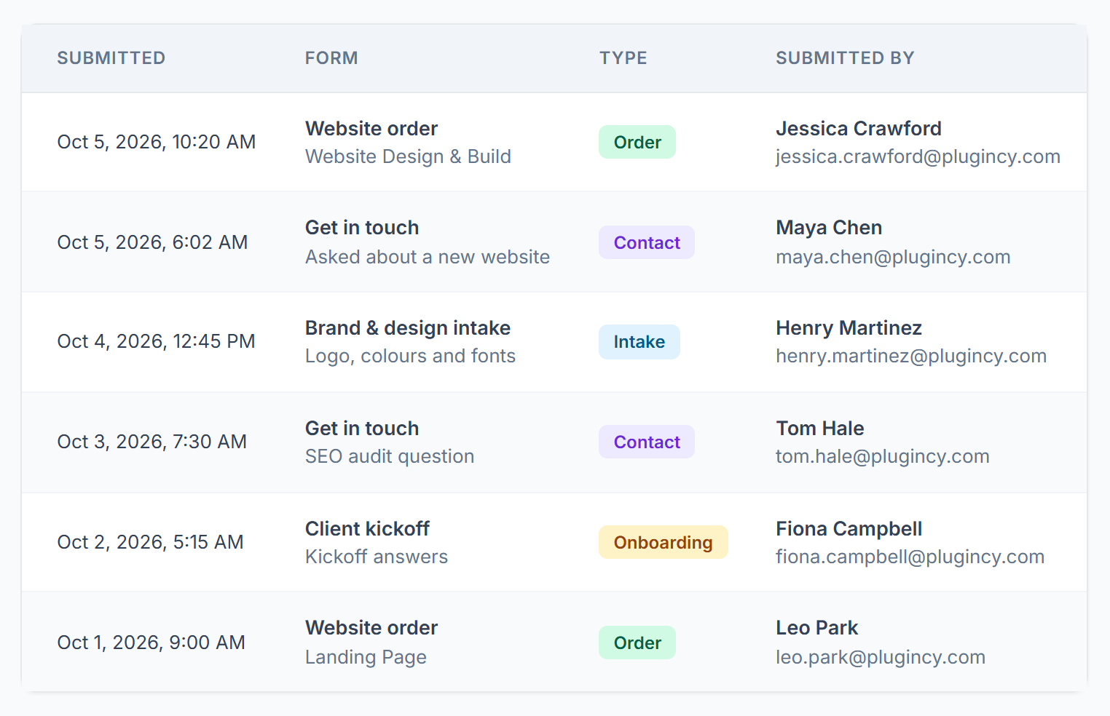The height and width of the screenshot is (716, 1110).
Task: Open 'Website order' title in Leo Park's row
Action: tap(371, 628)
